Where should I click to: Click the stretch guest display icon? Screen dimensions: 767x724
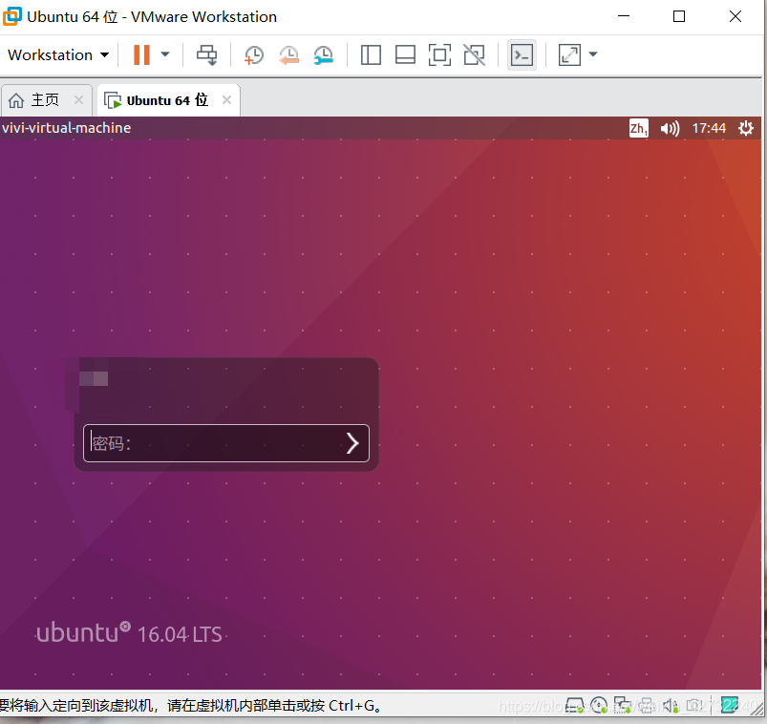569,54
